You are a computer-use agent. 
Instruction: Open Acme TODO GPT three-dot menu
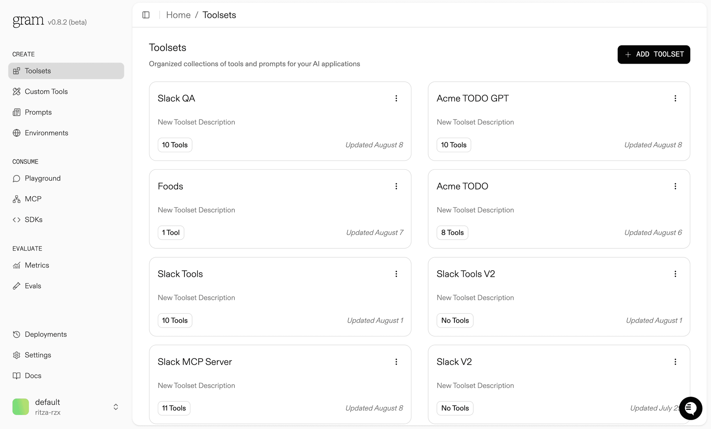point(675,98)
